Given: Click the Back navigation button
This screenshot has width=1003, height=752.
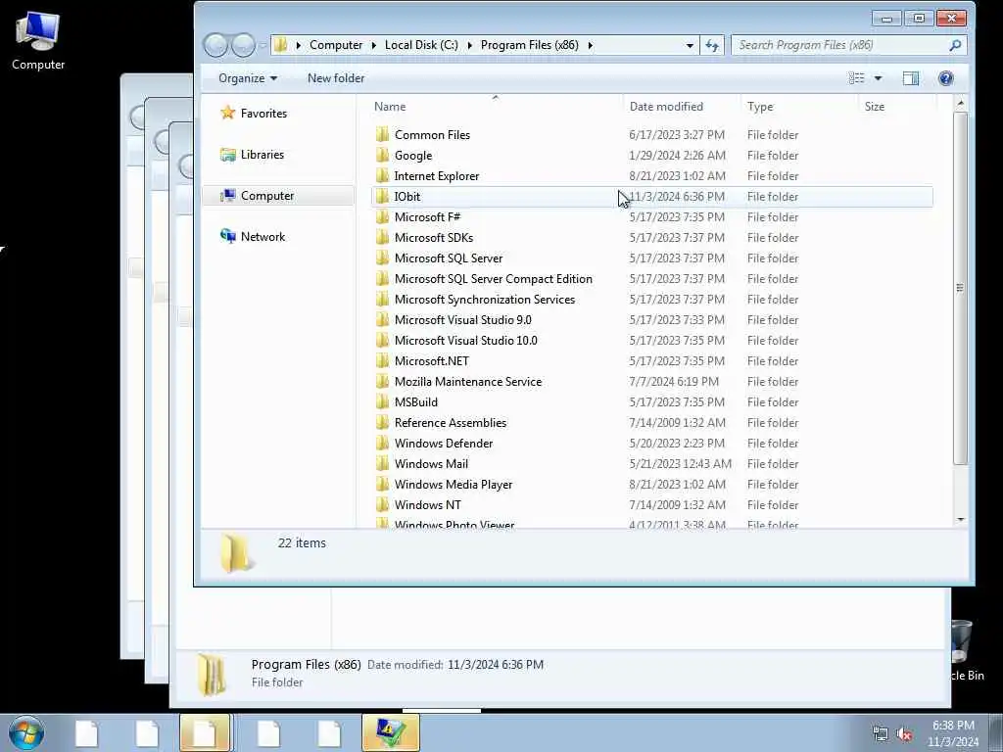Looking at the screenshot, I should coord(216,45).
